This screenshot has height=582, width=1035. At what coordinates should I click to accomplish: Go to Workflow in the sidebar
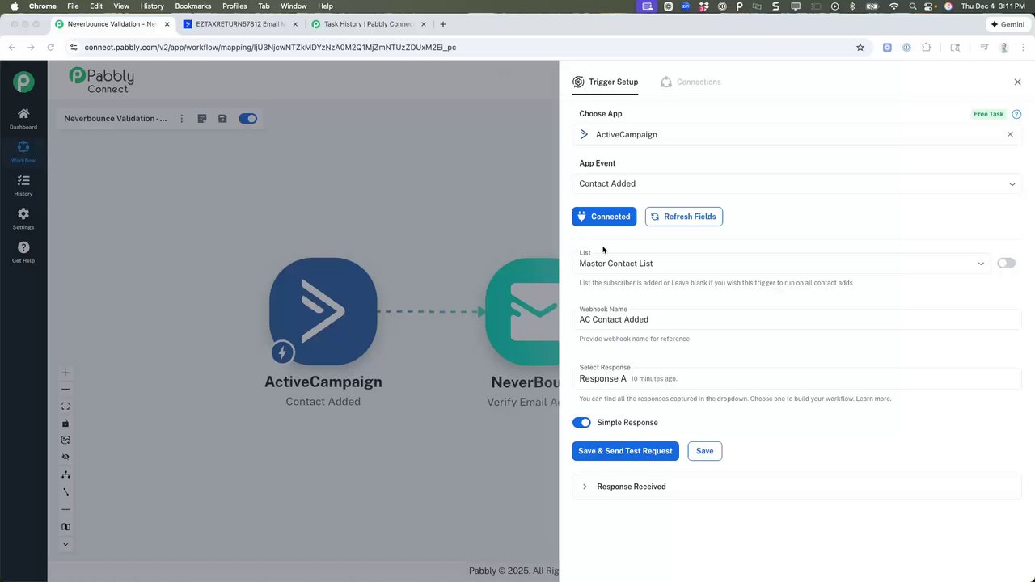click(23, 152)
